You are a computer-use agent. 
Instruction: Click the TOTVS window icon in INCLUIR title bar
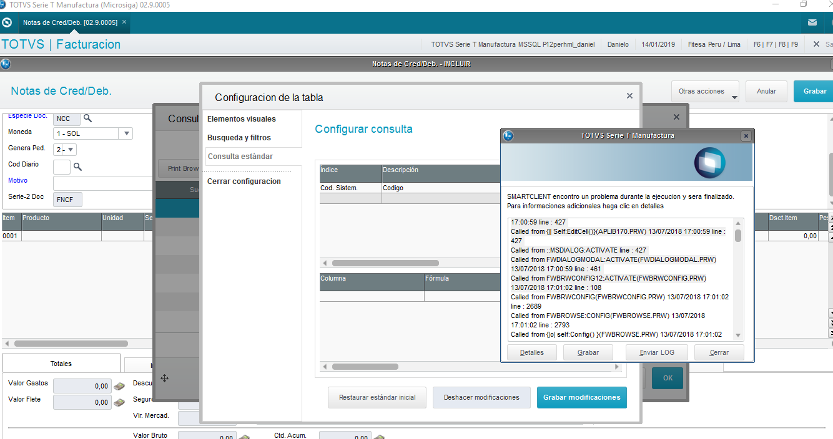(x=6, y=64)
